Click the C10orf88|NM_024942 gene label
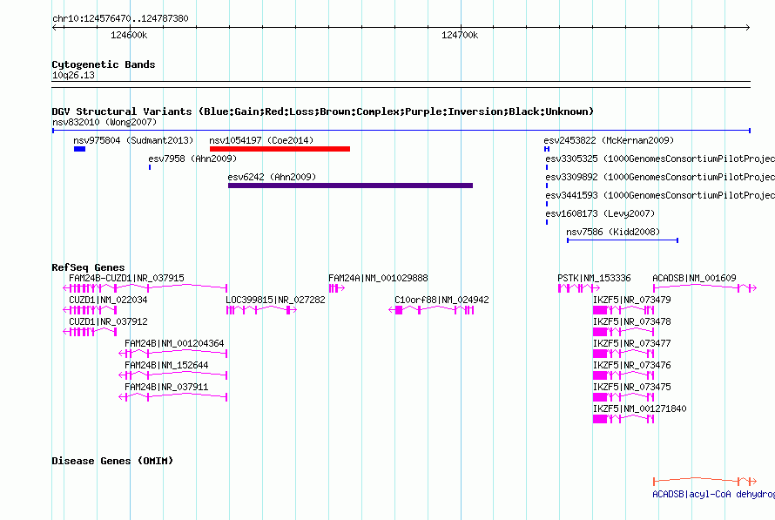 pyautogui.click(x=441, y=300)
